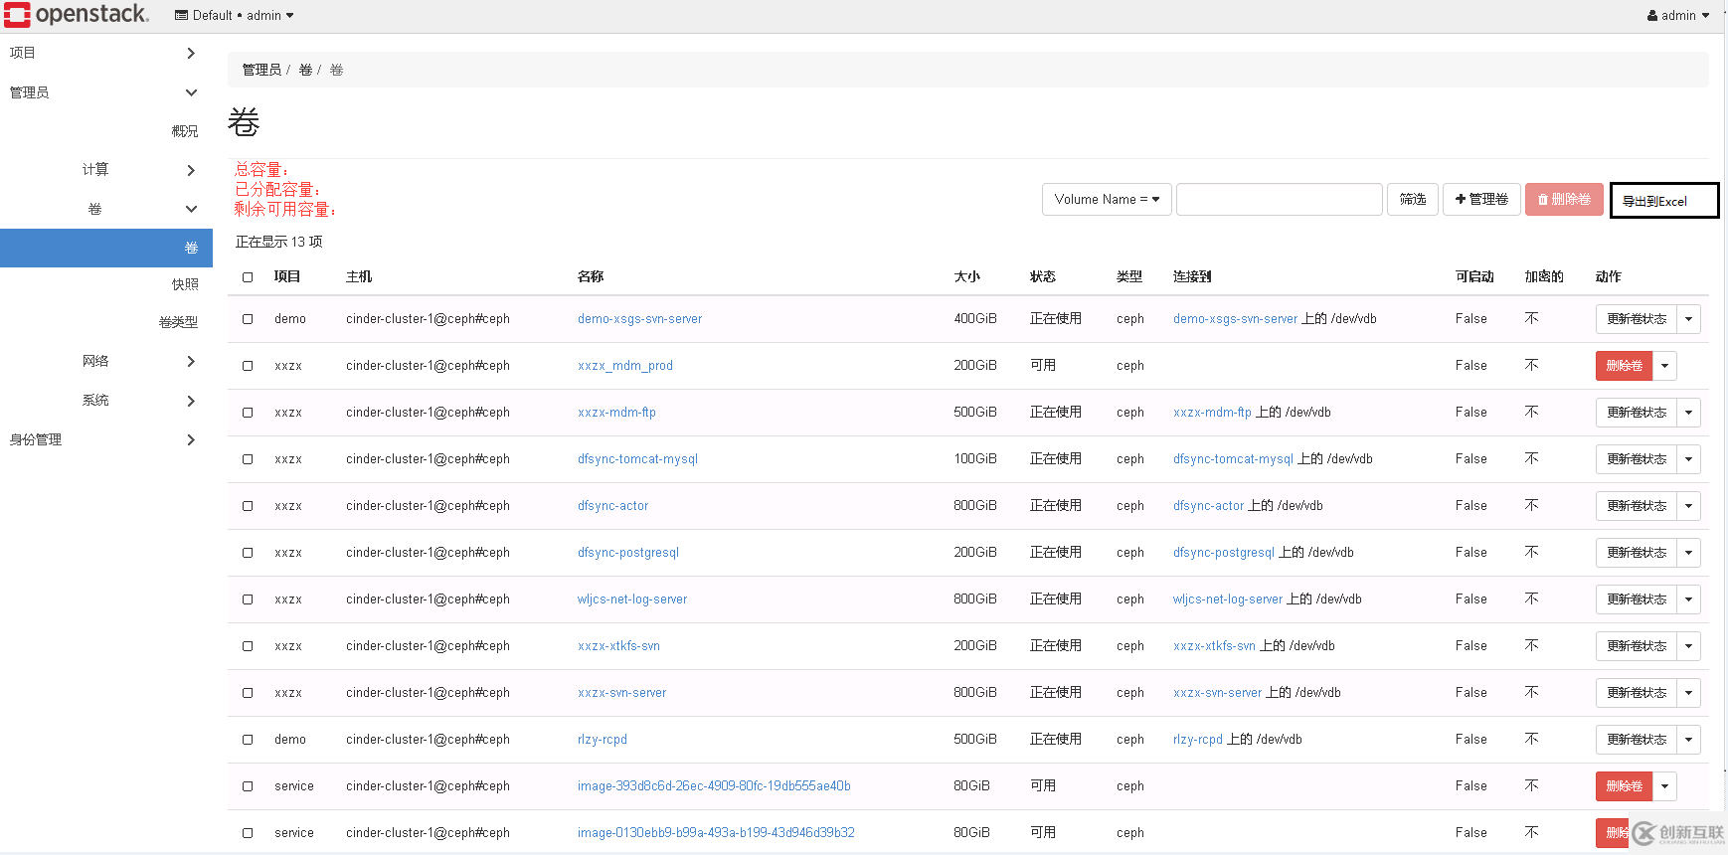Check the wljcs-net-log-server row checkbox

coord(248,599)
